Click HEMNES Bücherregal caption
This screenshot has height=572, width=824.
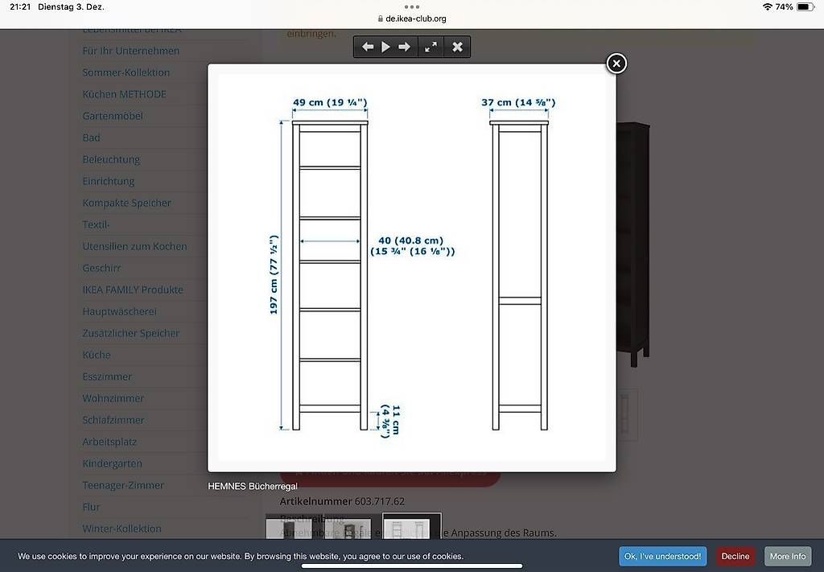[253, 487]
